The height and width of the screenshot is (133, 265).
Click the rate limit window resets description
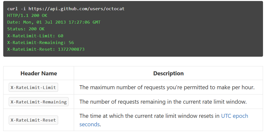(x=164, y=120)
